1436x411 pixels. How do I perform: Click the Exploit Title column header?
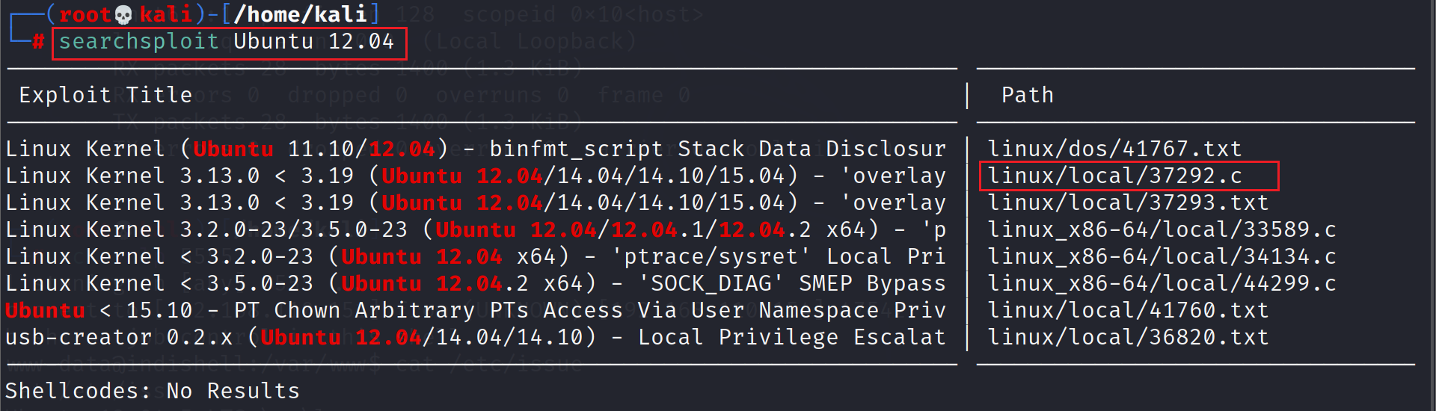pos(105,95)
